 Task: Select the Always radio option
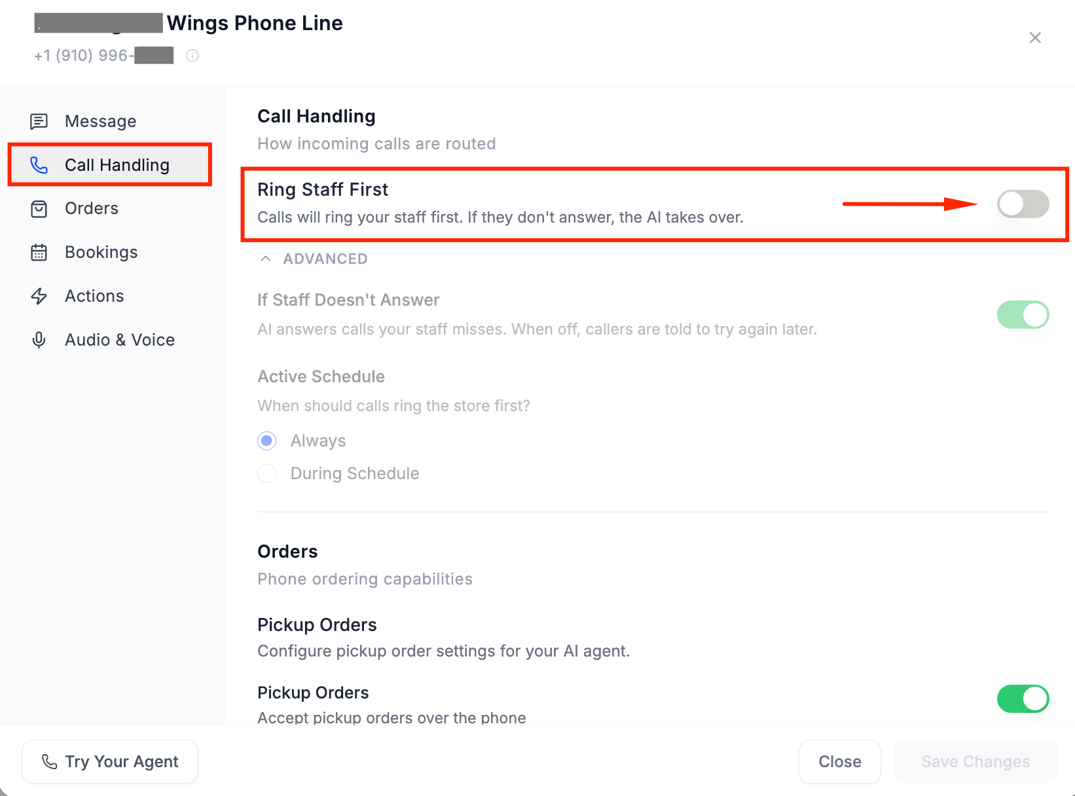coord(267,441)
